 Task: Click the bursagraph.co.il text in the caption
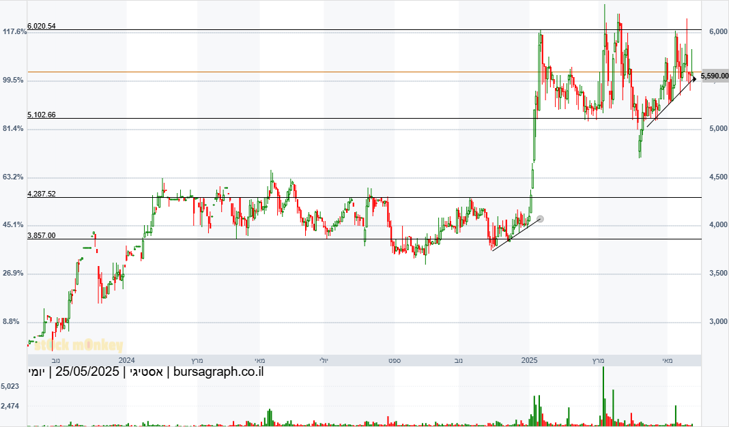point(218,372)
